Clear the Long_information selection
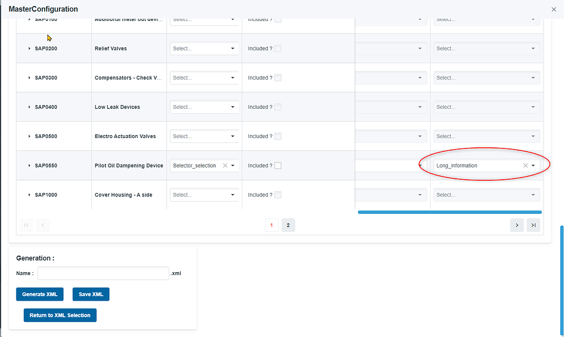The height and width of the screenshot is (337, 564). (x=526, y=165)
